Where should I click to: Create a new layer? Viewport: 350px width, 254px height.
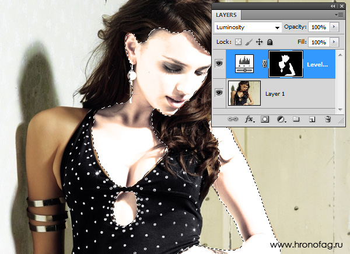(x=312, y=119)
